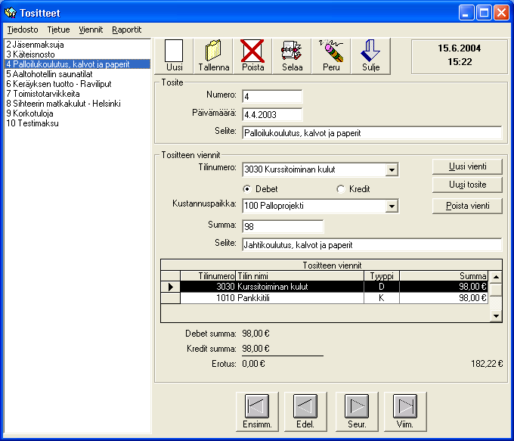
Task: Select list item 2 Jäsenmaksuja
Action: 77,45
